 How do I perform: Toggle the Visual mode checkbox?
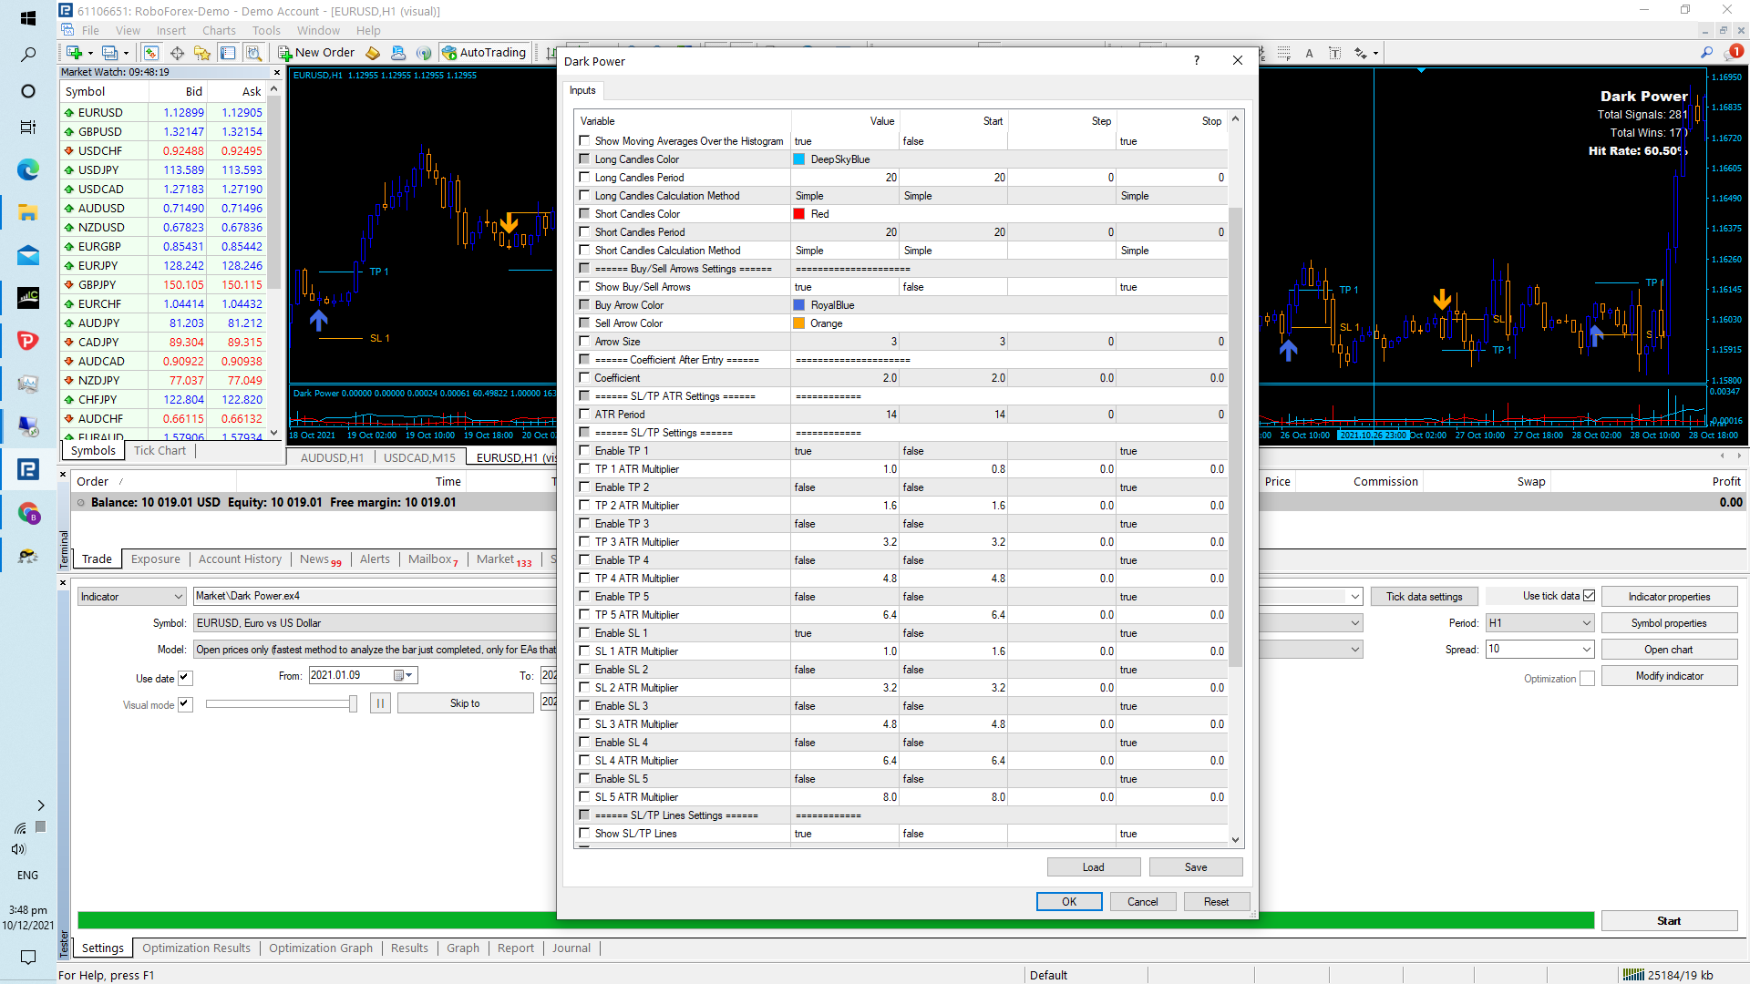185,704
